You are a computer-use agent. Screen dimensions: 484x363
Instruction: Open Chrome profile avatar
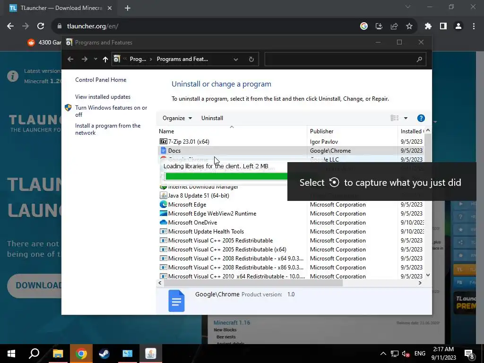click(458, 26)
